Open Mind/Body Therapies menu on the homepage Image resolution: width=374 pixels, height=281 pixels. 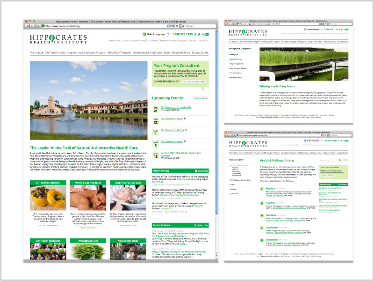(x=119, y=52)
